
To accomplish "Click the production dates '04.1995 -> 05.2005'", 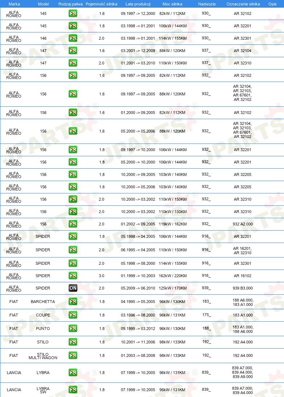I will (x=138, y=302).
